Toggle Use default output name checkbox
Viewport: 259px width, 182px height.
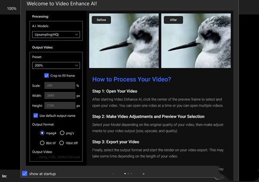tap(35, 116)
